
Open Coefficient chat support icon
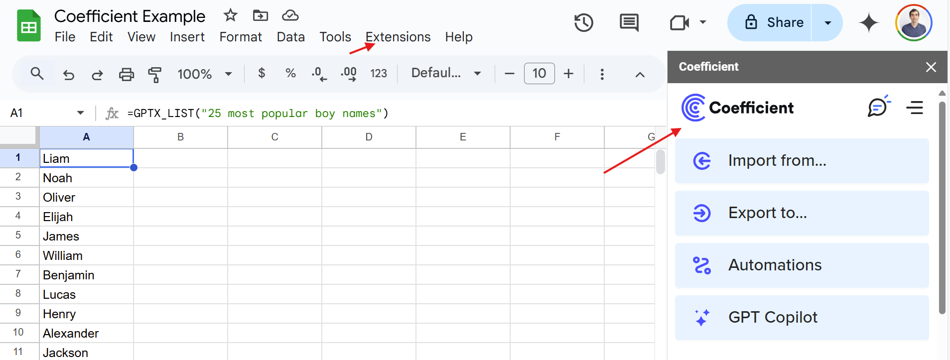tap(878, 107)
